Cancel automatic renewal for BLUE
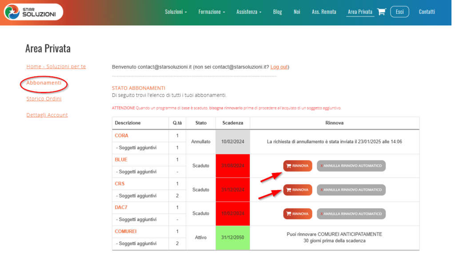The image size is (455, 261). coord(351,166)
